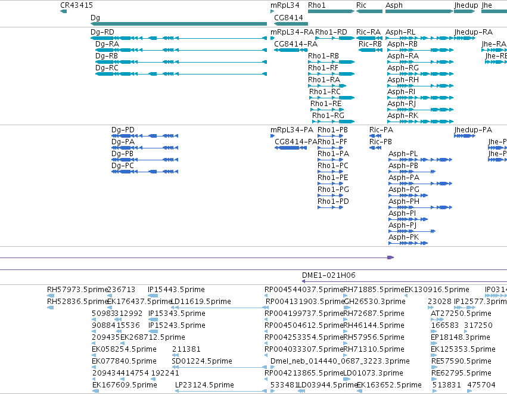Select transcript Asph-RG
The height and width of the screenshot is (394, 507).
421,74
